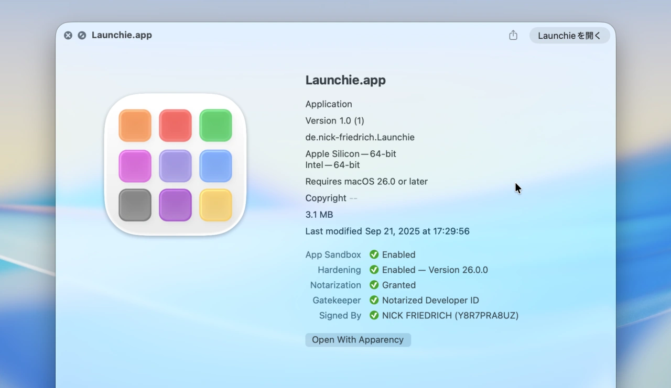Click the green checkmark next to Hardening
The image size is (671, 388).
click(x=374, y=270)
